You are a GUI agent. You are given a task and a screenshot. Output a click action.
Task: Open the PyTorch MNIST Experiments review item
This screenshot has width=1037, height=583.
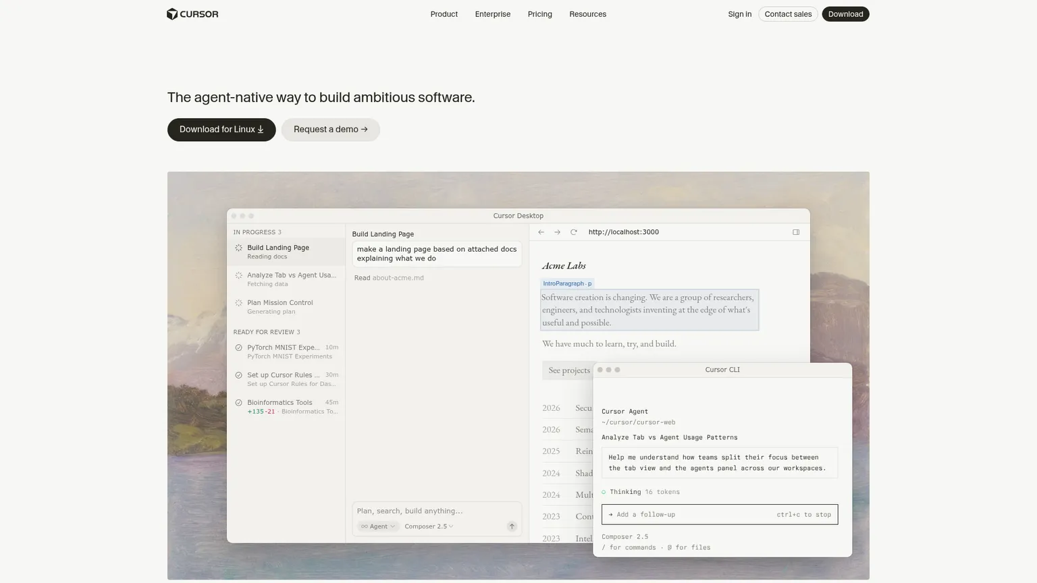tap(286, 352)
